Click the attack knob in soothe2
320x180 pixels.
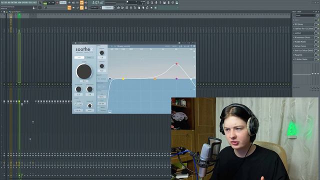tap(101, 53)
